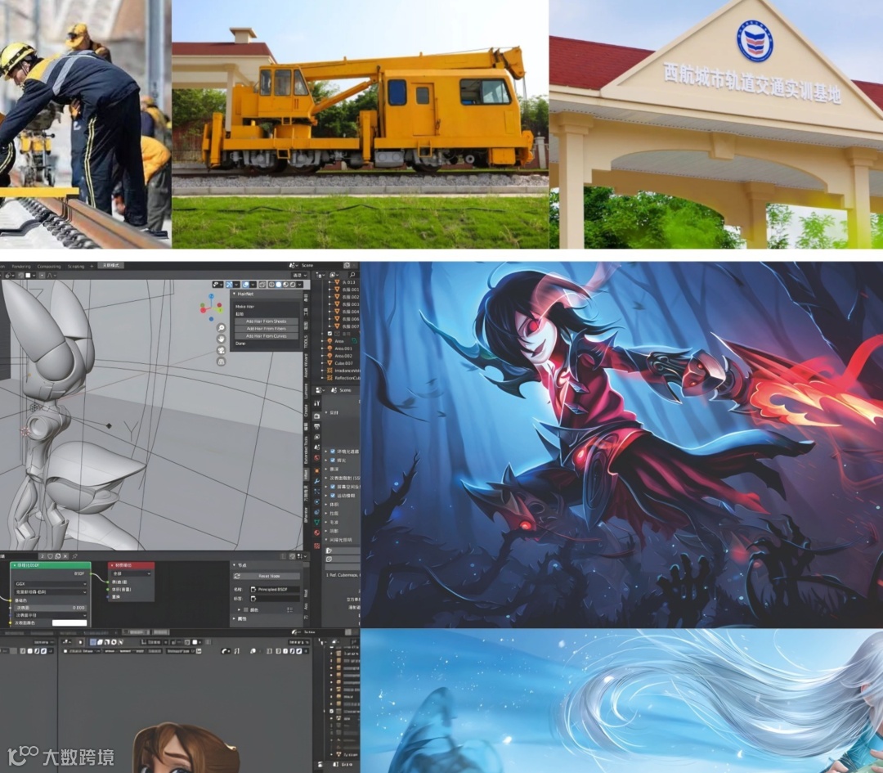This screenshot has width=883, height=773.
Task: Uncheck the 辉光 bloom checkbox
Action: coord(333,461)
